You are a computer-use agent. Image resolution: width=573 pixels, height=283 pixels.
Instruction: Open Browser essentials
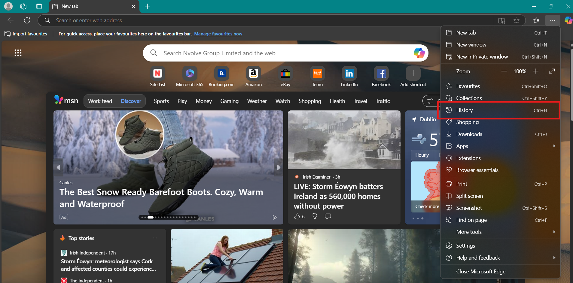pyautogui.click(x=500, y=170)
